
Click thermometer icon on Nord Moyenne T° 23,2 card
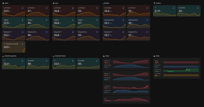pos(22,32)
